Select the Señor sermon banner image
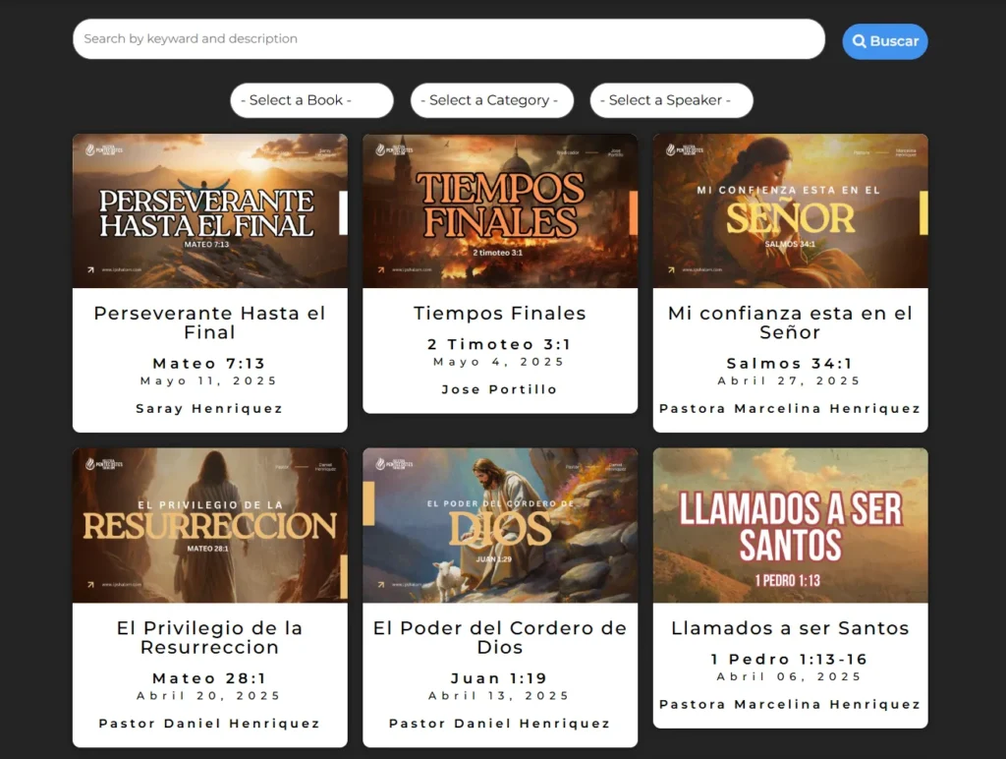This screenshot has width=1006, height=759. click(790, 210)
